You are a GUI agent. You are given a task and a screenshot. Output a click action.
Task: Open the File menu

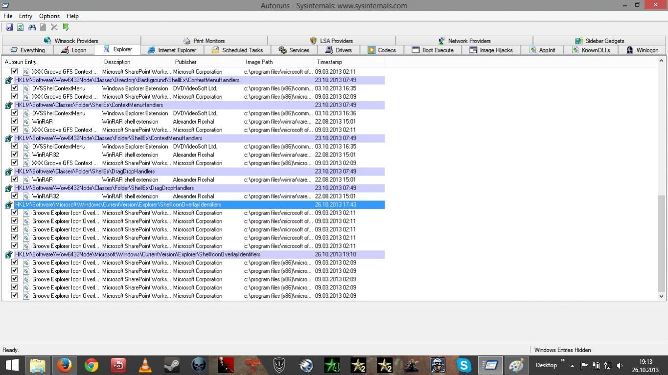pos(8,16)
